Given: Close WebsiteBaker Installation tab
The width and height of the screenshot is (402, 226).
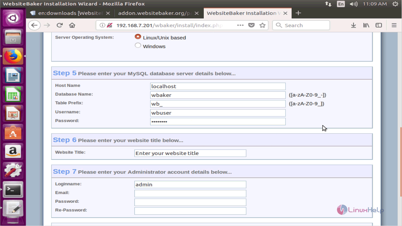Looking at the screenshot, I should point(285,13).
